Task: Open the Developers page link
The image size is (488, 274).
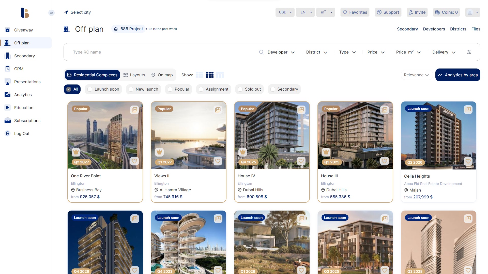Action: [434, 29]
